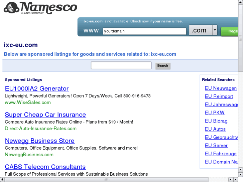The image size is (243, 182).
Task: Open Super Cheap Car Insurance listing
Action: [x=45, y=115]
